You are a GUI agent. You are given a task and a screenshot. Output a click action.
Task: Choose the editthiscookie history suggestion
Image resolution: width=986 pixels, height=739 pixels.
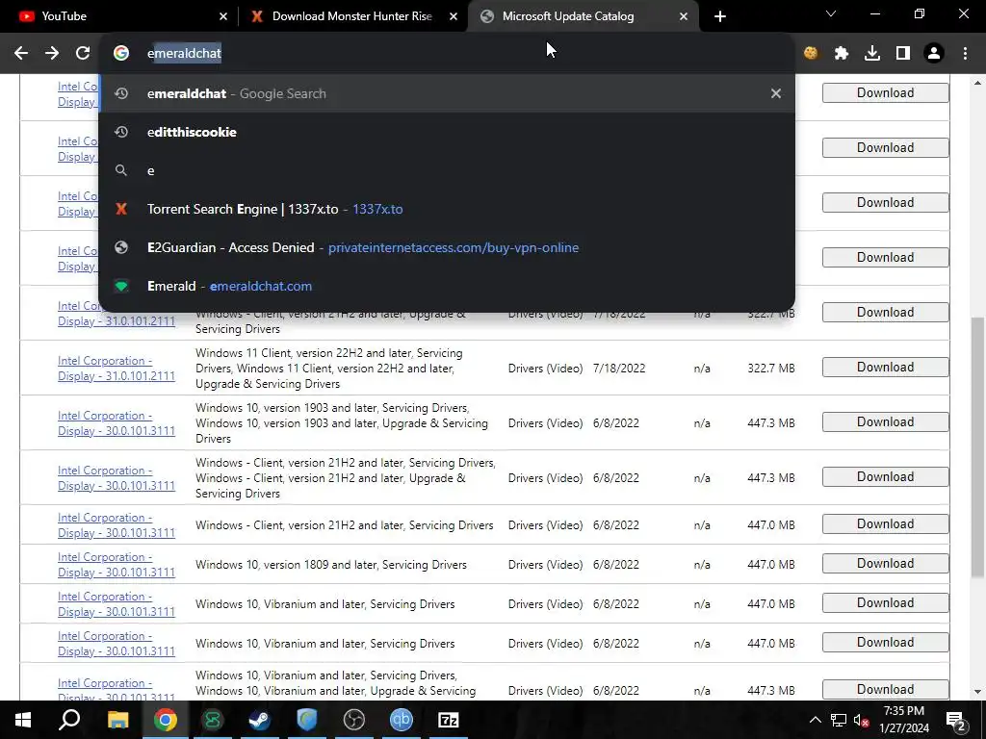[x=447, y=132]
